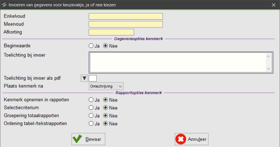This screenshot has height=147, width=280.
Task: Close the dialog with the X button
Action: (x=273, y=5)
